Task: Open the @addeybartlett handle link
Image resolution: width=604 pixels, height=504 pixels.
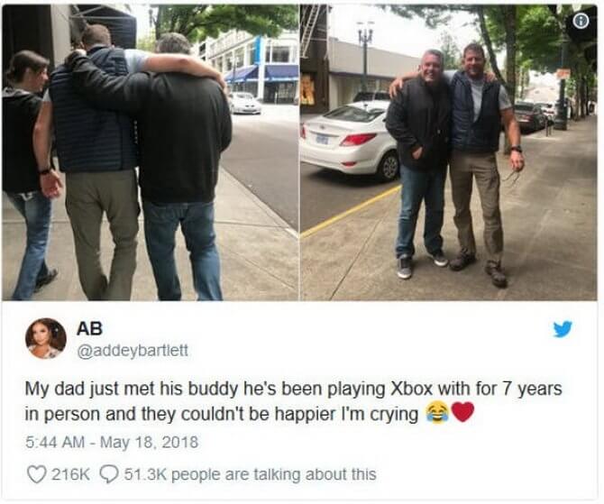Action: [x=133, y=351]
